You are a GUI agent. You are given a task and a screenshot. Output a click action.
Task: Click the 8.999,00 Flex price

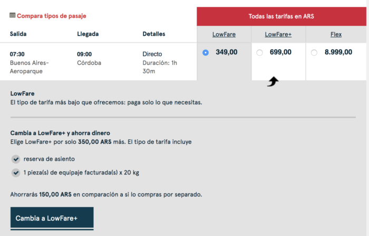point(338,52)
